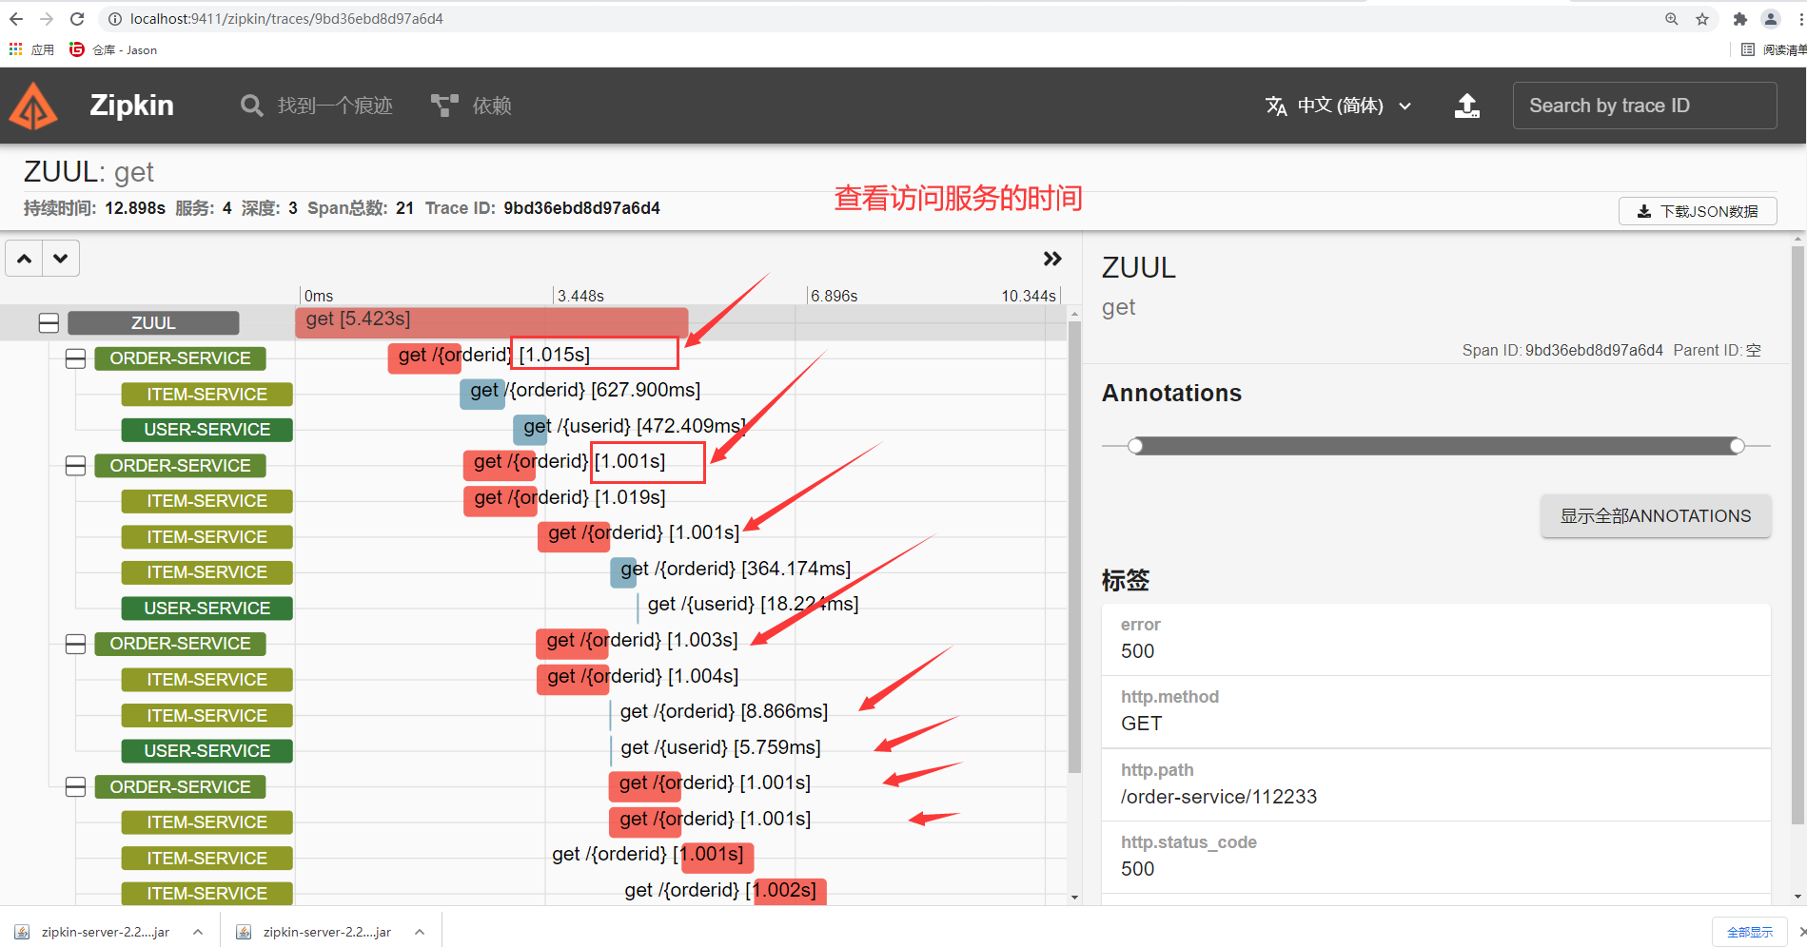Screen dimensions: 1807x947
Task: Open second zipkin-server jar download
Action: [315, 932]
